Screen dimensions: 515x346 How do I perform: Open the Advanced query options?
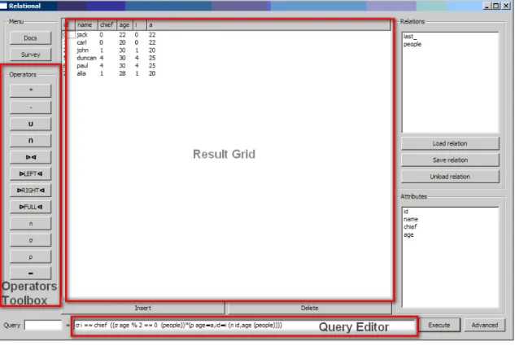[485, 325]
